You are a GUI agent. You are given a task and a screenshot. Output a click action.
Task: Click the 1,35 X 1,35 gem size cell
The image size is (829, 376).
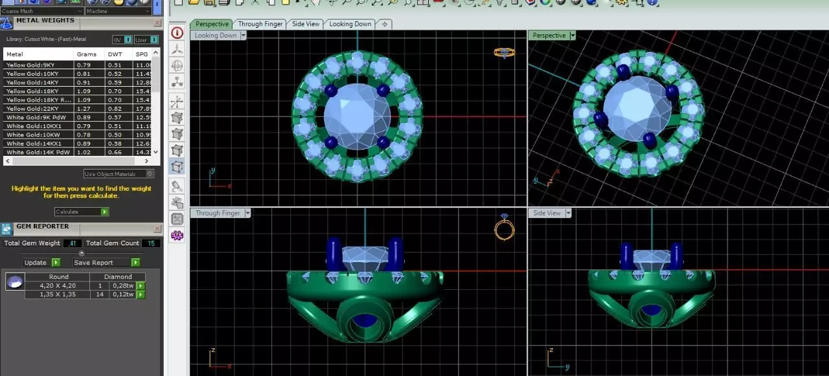(58, 294)
